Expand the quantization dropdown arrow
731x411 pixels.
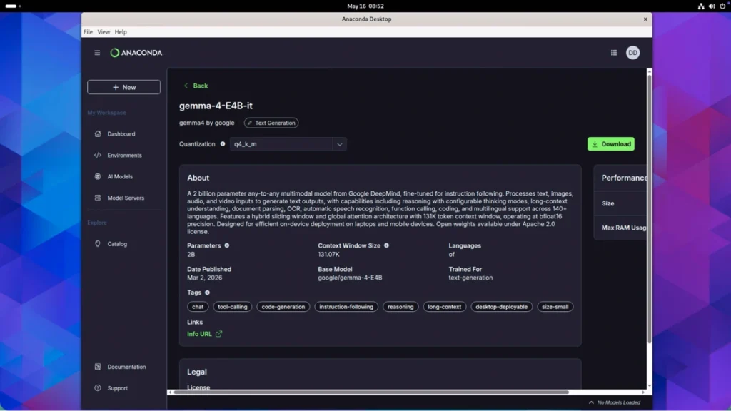click(339, 144)
